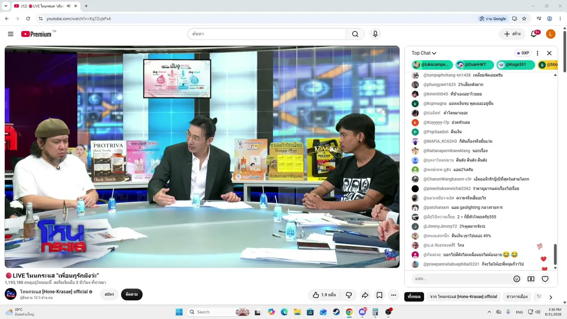Click the สมัคร join button

tap(109, 294)
